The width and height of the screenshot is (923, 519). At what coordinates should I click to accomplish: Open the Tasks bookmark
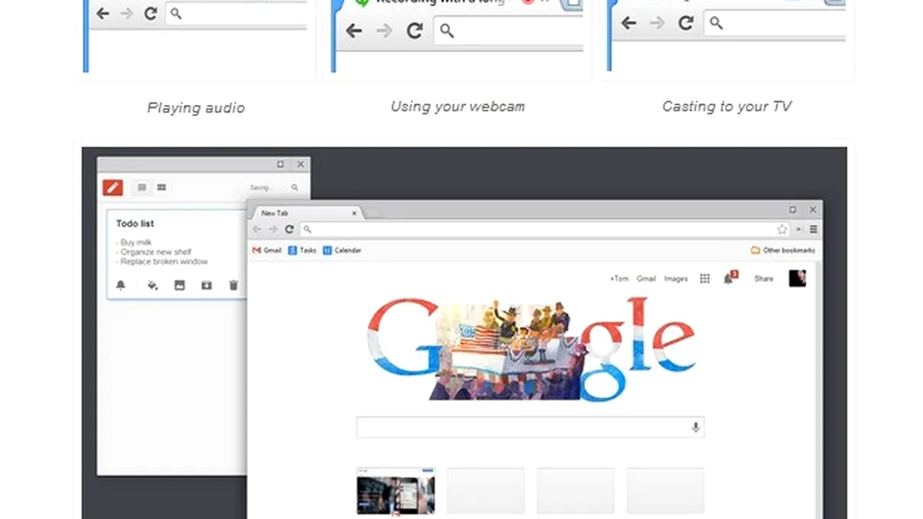coord(302,250)
